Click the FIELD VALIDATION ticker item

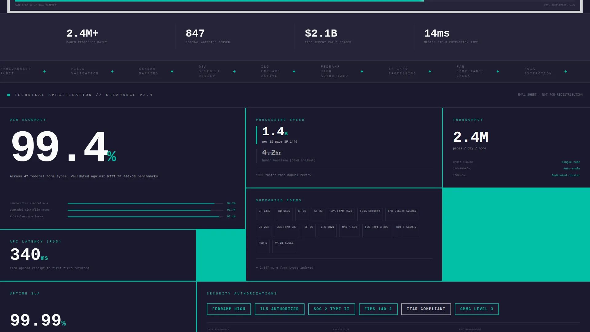coord(85,71)
